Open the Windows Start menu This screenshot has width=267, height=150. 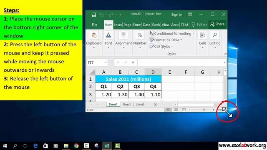(5, 146)
